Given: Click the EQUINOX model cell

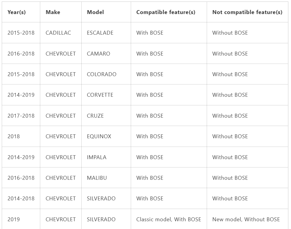Looking at the screenshot, I should [99, 136].
